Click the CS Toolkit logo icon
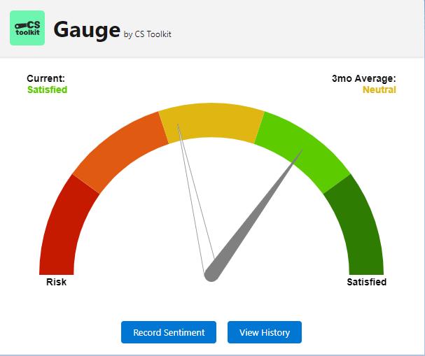Viewport: 425px width, 356px height. coord(27,28)
